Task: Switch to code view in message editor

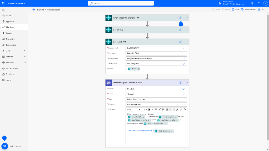Action: tap(184, 110)
